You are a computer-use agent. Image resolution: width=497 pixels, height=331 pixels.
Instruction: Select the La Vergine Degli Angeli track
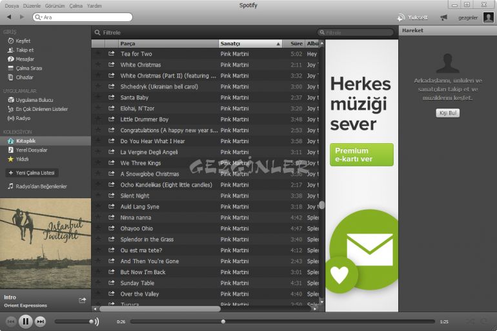tap(205, 152)
